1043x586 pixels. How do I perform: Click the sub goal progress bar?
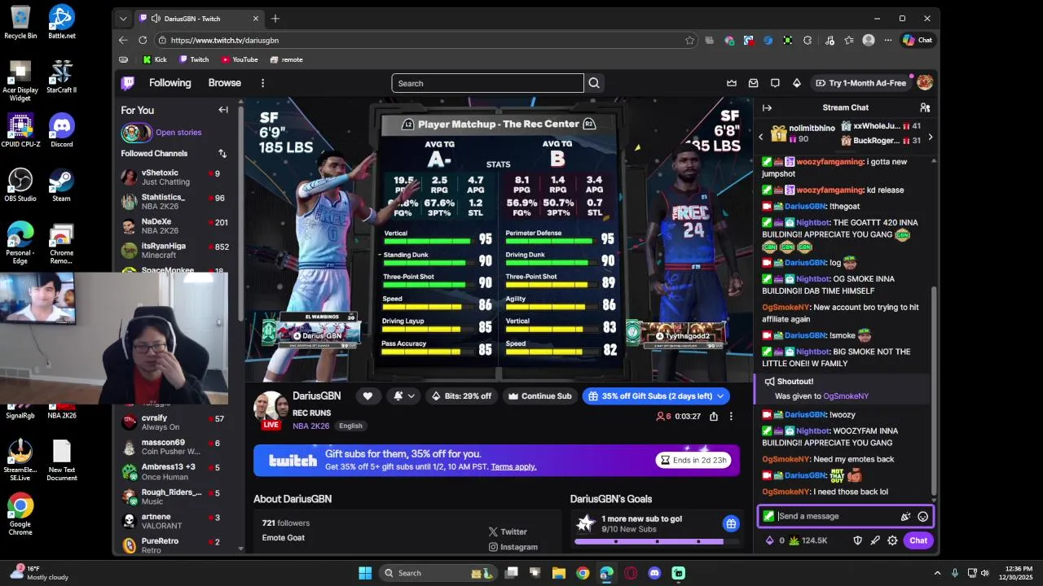click(x=656, y=541)
